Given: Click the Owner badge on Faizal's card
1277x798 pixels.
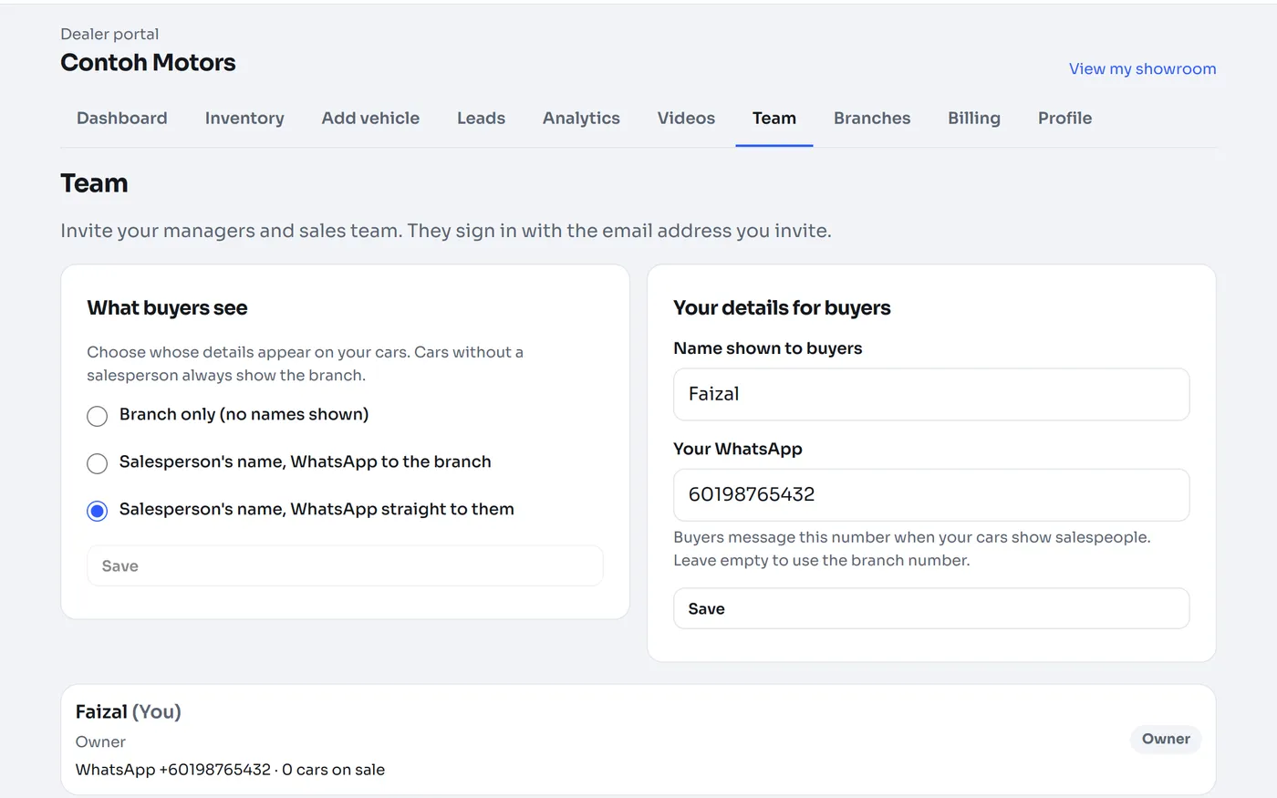Looking at the screenshot, I should click(x=1166, y=740).
